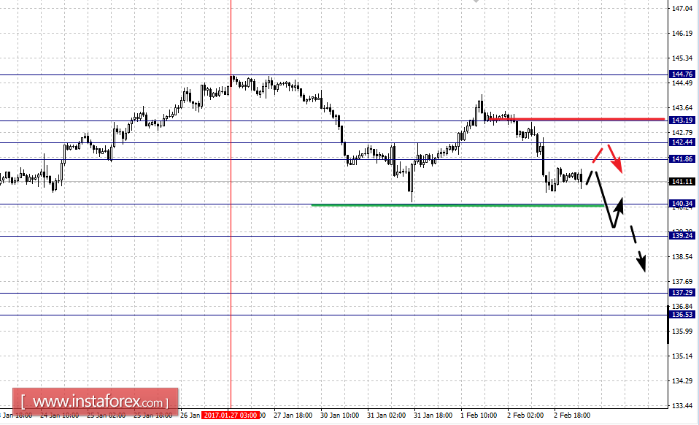Click the 137.69 value on price axis
This screenshot has height=425, width=699.
(x=682, y=281)
